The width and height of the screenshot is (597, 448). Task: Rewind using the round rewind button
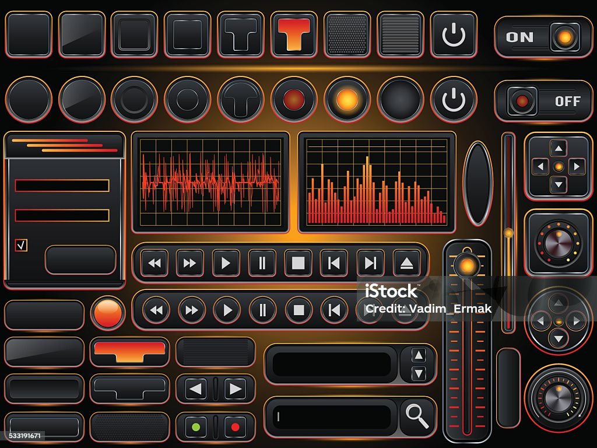[156, 310]
